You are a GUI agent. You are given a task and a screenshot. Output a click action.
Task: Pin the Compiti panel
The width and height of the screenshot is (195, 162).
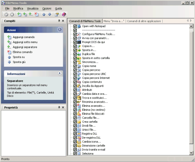pyautogui.click(x=59, y=21)
